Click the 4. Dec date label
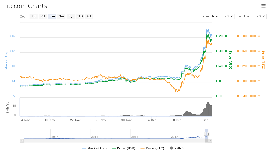This screenshot has height=152, width=267. pyautogui.click(x=152, y=120)
